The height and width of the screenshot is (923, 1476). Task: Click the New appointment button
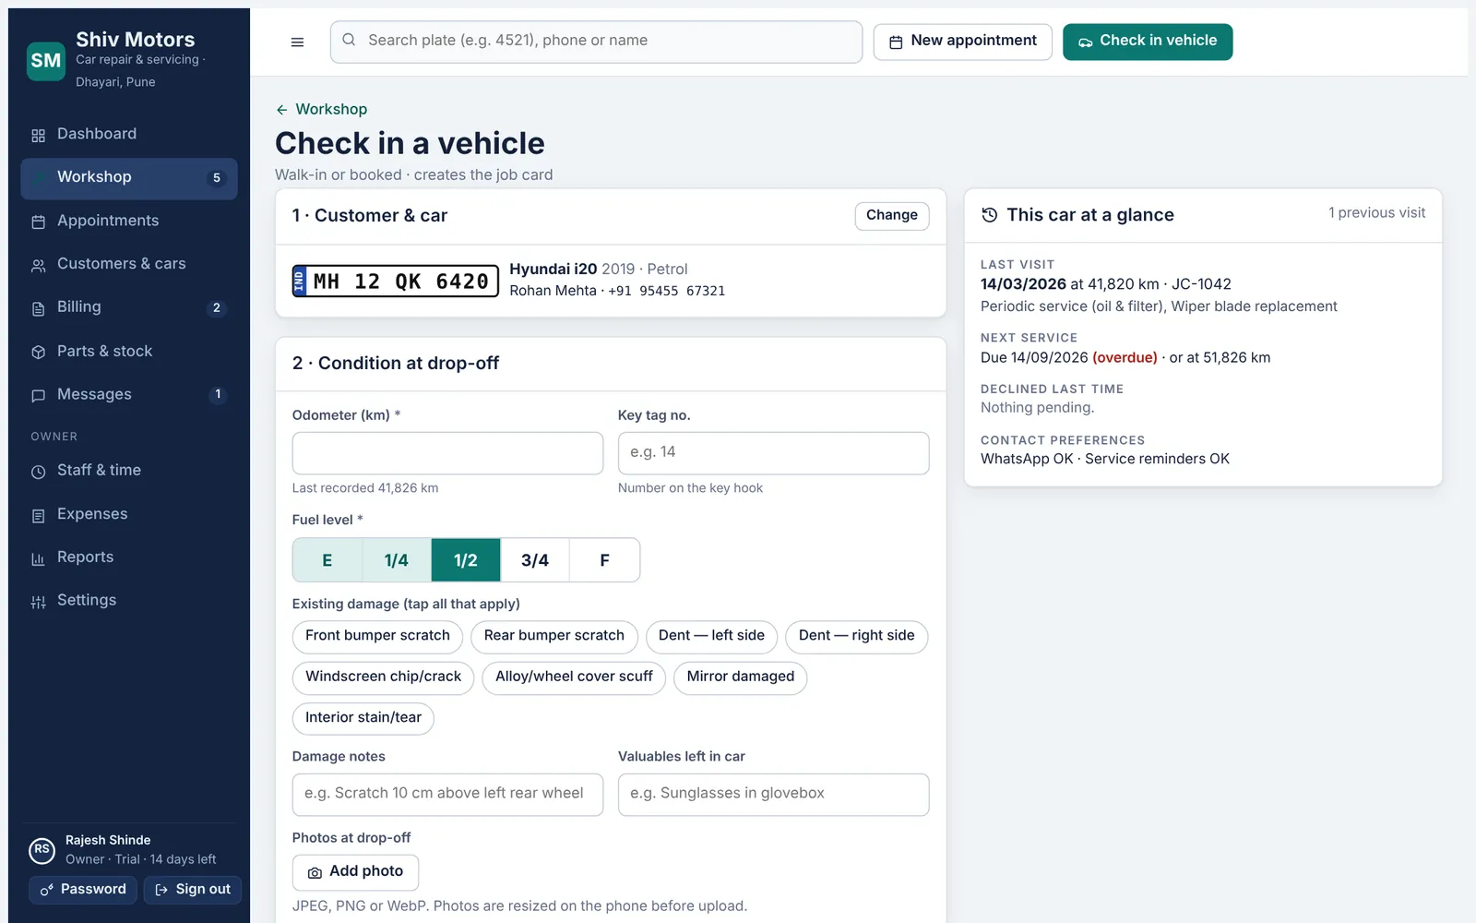pos(962,42)
